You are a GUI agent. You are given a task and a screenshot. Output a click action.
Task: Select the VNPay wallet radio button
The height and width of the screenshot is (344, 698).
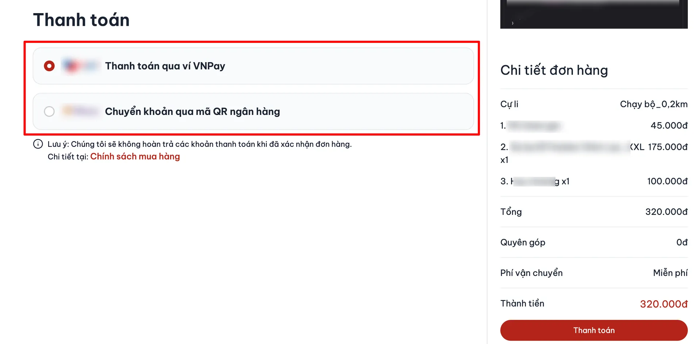click(49, 66)
